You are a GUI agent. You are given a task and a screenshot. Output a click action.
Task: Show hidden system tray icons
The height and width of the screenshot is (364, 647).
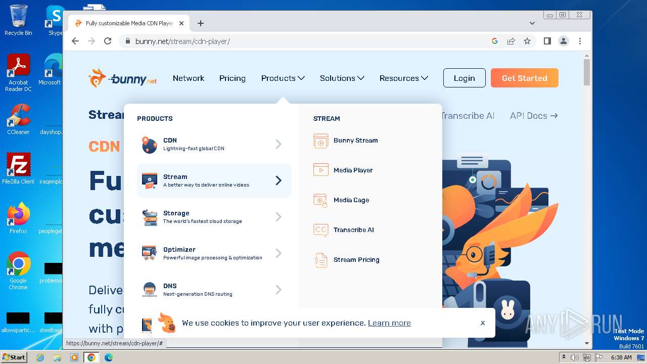click(564, 357)
